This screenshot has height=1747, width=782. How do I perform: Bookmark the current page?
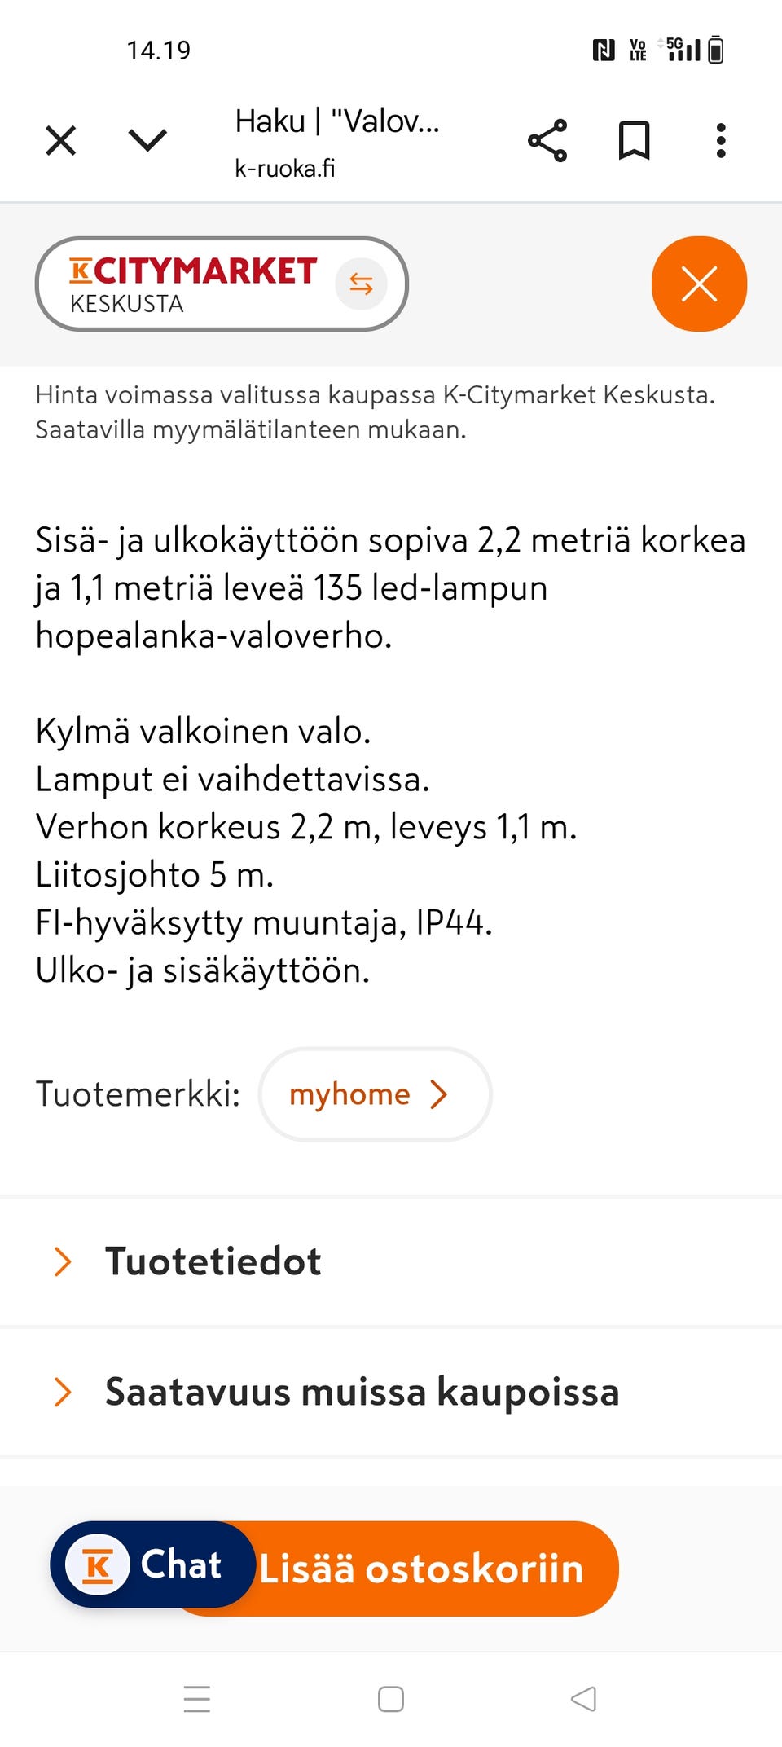coord(635,139)
